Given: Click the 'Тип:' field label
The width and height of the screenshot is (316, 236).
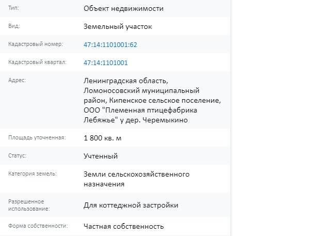Looking at the screenshot, I should pos(13,8).
